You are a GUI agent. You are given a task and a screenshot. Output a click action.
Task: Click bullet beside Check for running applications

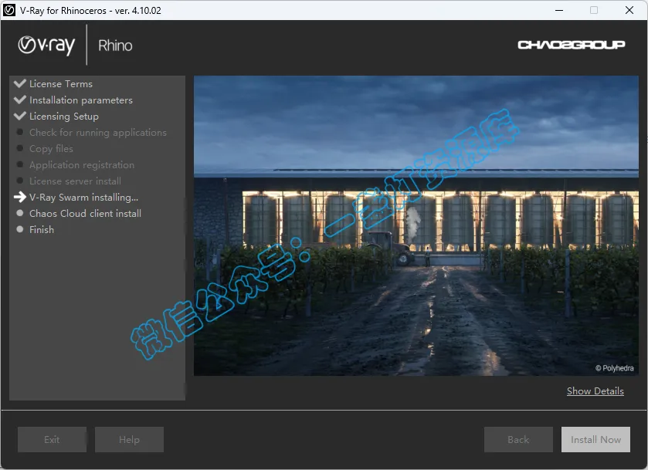(x=20, y=132)
